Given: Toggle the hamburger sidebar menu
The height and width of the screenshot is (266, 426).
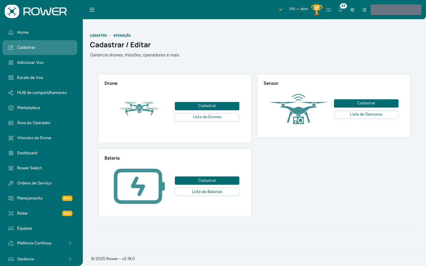Looking at the screenshot, I should (92, 10).
